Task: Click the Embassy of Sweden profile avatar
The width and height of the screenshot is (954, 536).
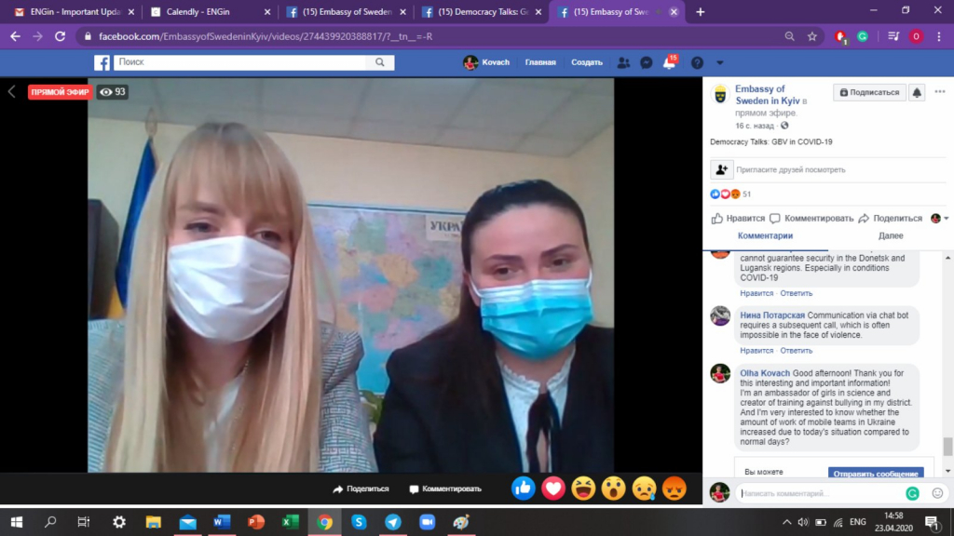Action: tap(720, 95)
